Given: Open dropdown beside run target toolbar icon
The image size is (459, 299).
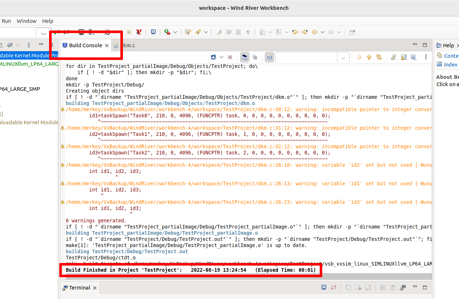Looking at the screenshot, I should [175, 32].
